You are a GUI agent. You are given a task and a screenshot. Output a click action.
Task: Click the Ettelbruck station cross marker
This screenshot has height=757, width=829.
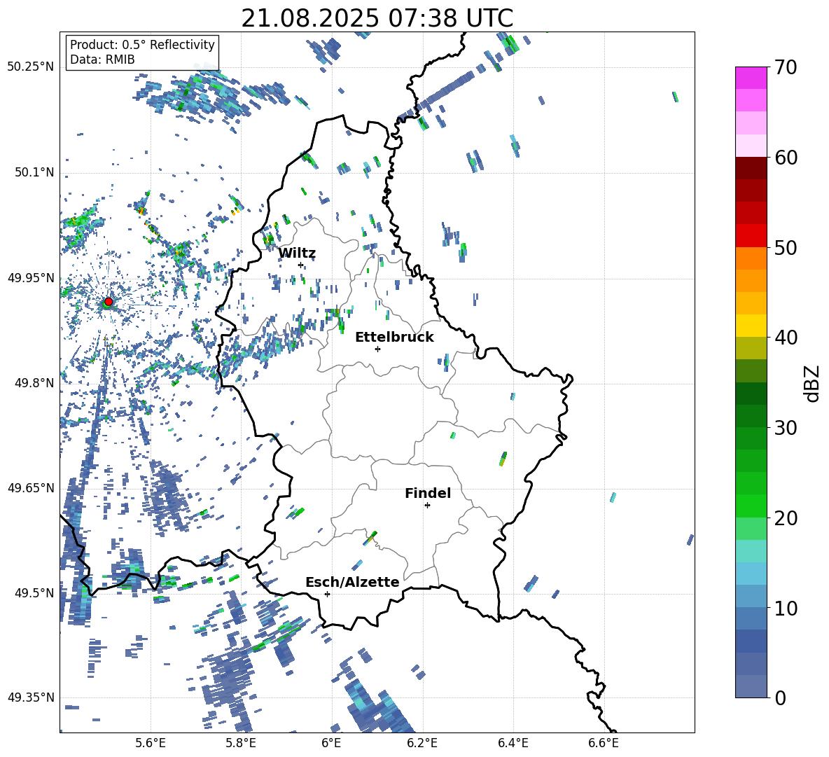(377, 349)
